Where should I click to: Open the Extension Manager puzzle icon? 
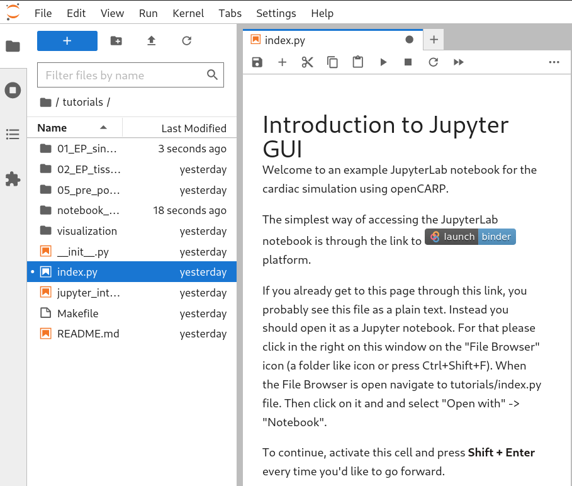(x=13, y=179)
